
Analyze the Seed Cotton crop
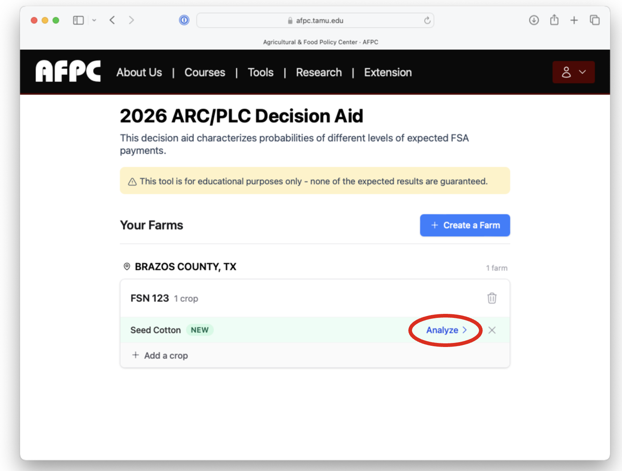pyautogui.click(x=446, y=330)
